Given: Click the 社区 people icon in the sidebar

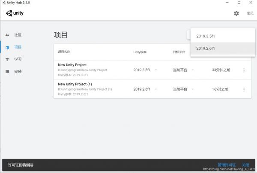Looking at the screenshot, I should click(7, 35).
